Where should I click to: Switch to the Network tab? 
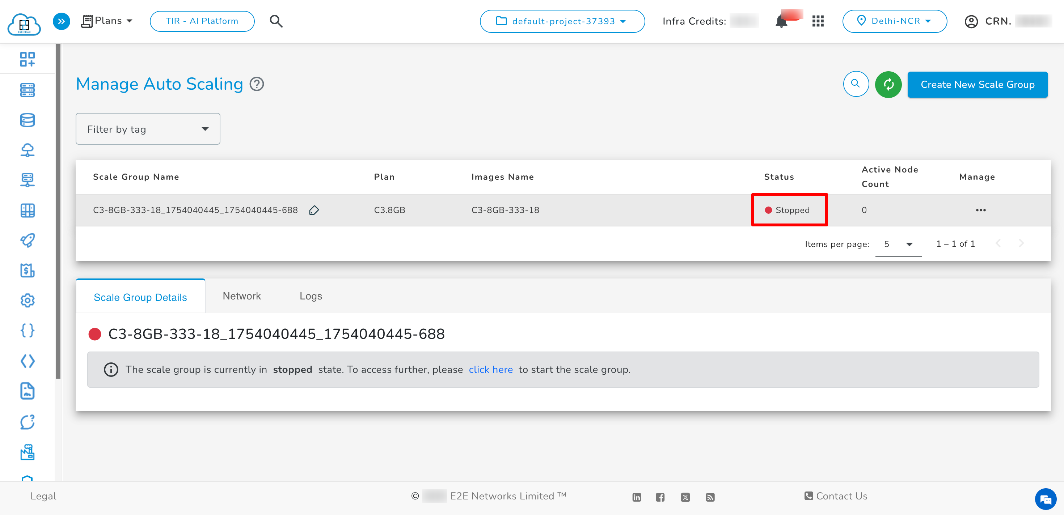click(242, 296)
